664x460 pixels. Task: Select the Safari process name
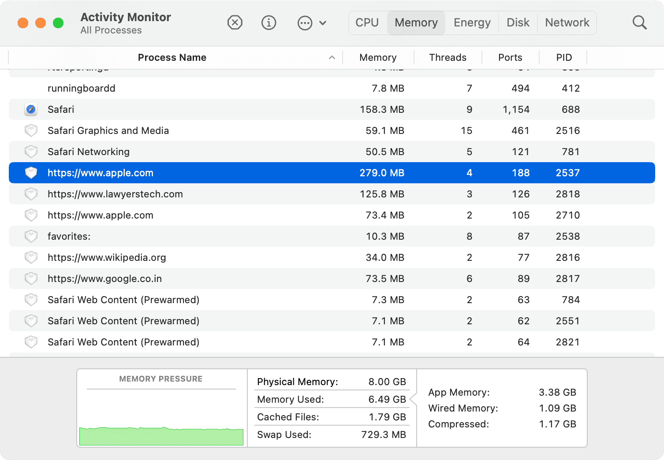61,109
